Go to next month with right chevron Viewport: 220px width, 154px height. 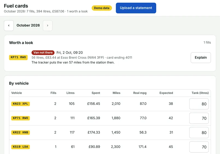click(48, 25)
